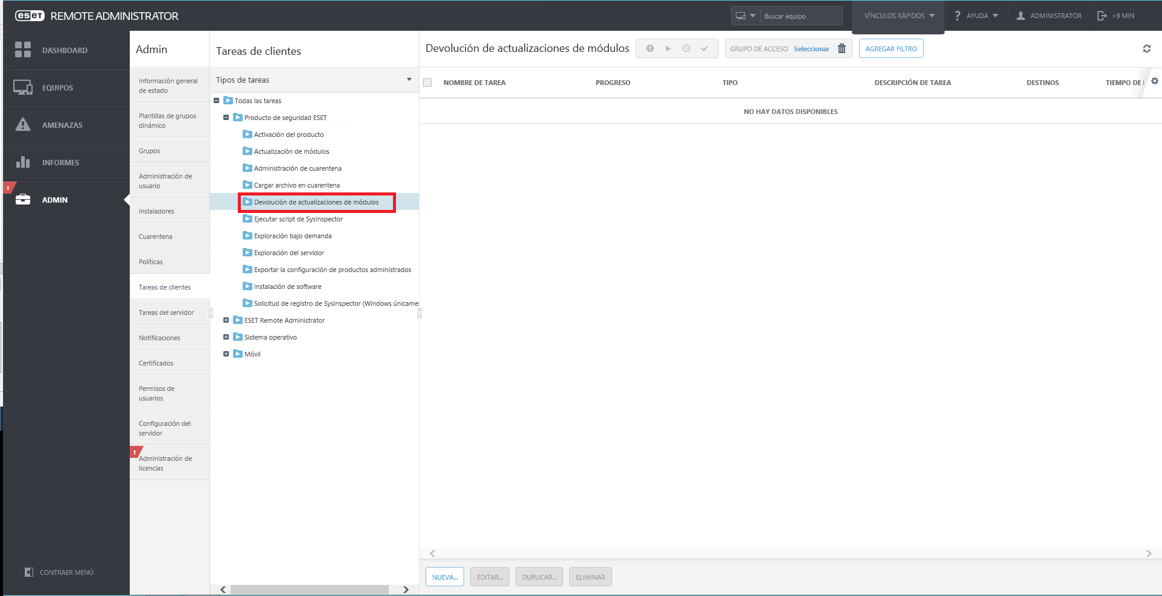
Task: Click folder icon of Activación del producto
Action: click(247, 134)
